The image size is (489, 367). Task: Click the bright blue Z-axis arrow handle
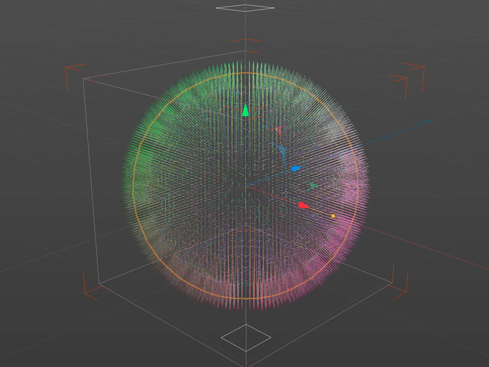point(296,169)
